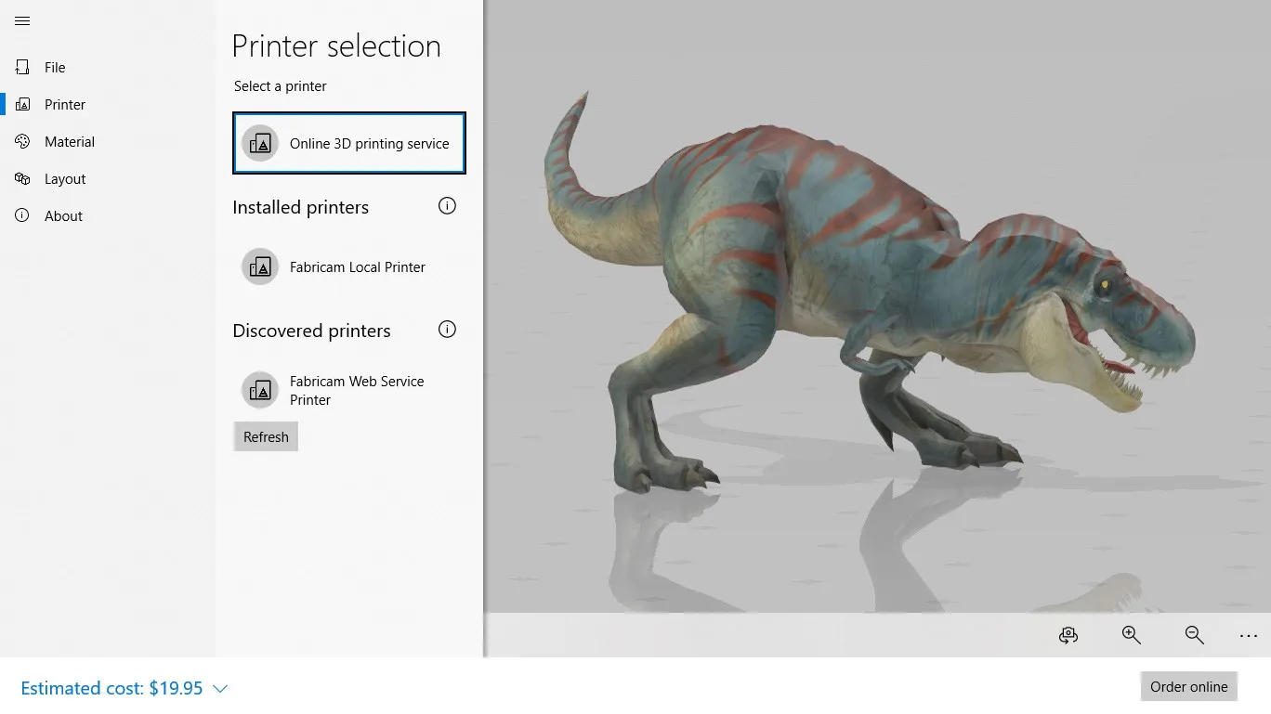
Task: Open the more options ellipsis menu
Action: (x=1249, y=635)
